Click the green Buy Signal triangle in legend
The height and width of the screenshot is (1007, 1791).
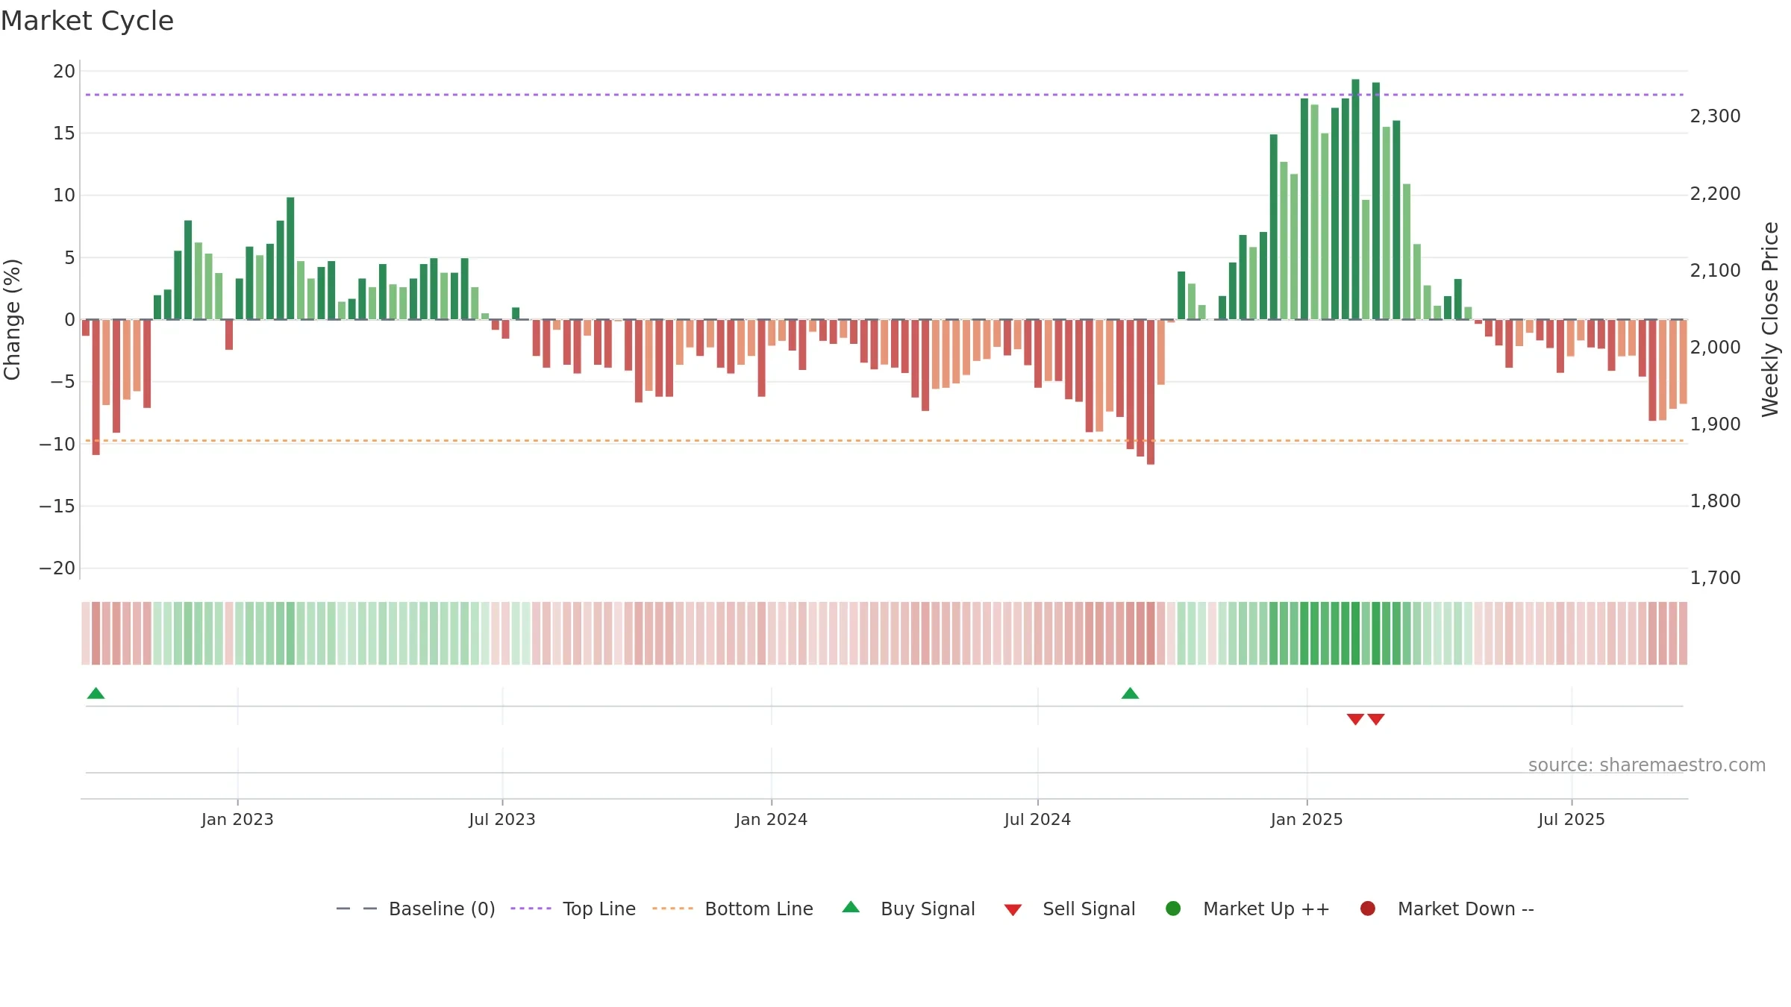coord(851,907)
